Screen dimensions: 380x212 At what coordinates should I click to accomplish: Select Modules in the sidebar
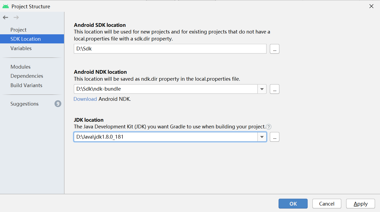coord(20,66)
